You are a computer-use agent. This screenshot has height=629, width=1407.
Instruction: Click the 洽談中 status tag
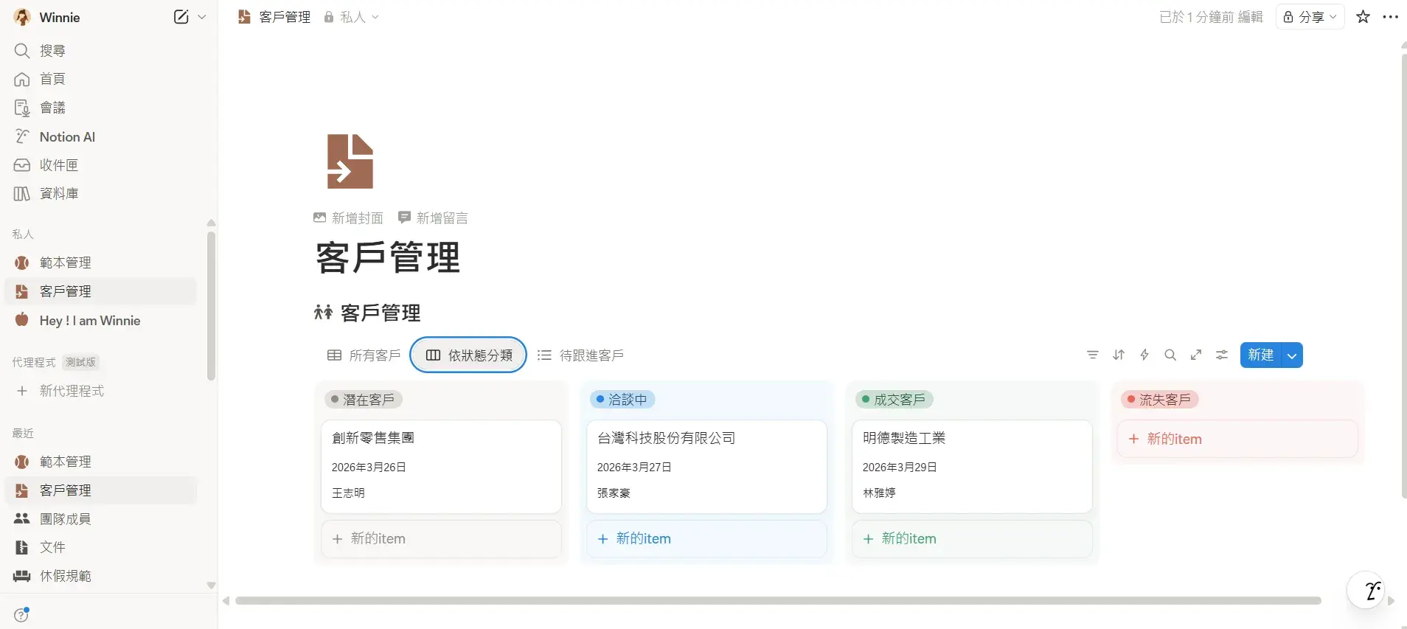tap(622, 400)
